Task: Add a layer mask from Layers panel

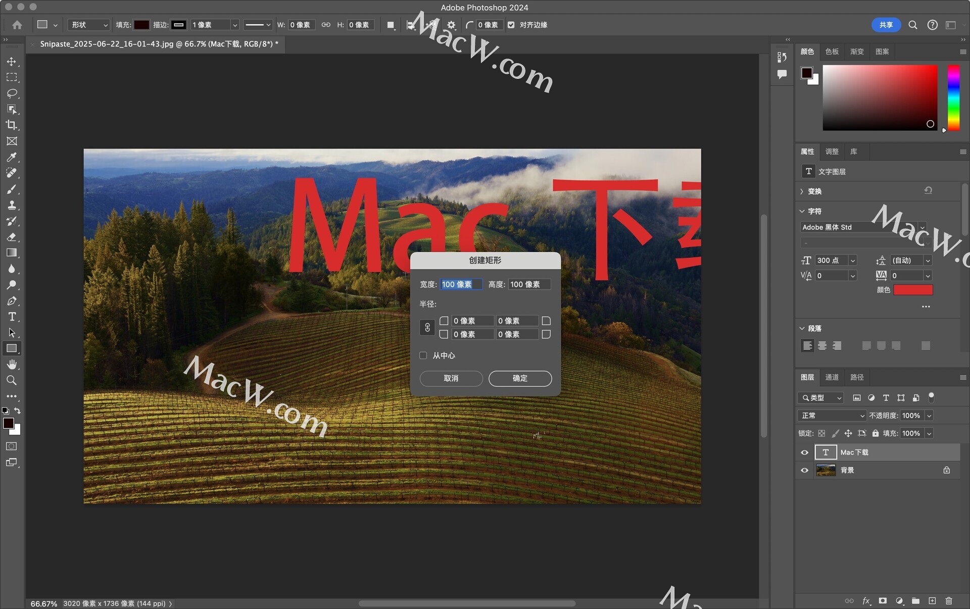Action: point(883,601)
